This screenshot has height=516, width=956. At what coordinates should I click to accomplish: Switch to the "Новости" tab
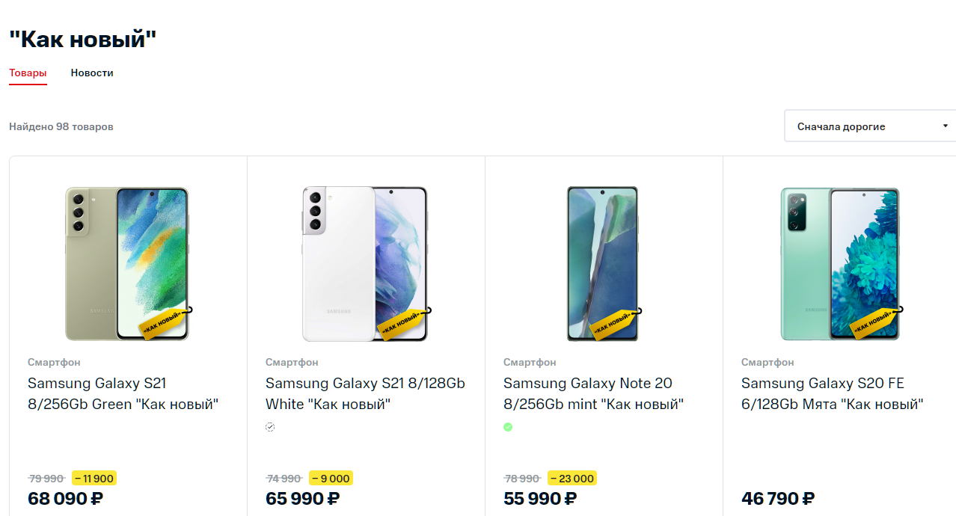point(92,73)
